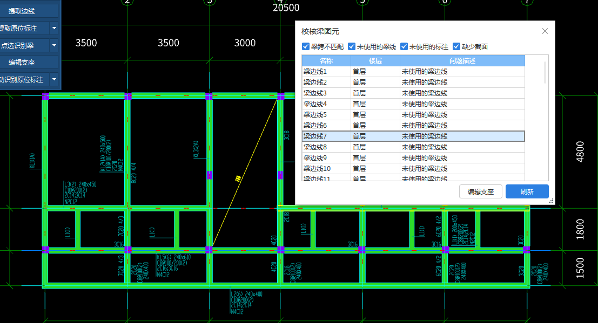The image size is (598, 323).
Task: Select the 梁边线7 row
Action: point(413,136)
